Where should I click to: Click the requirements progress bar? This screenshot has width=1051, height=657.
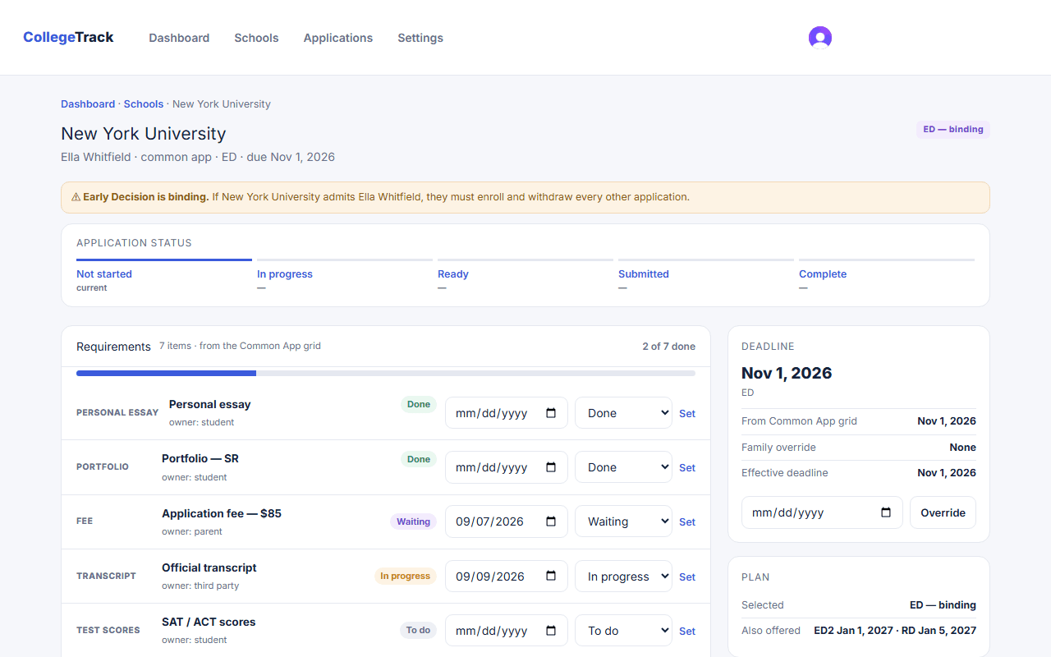coord(386,373)
